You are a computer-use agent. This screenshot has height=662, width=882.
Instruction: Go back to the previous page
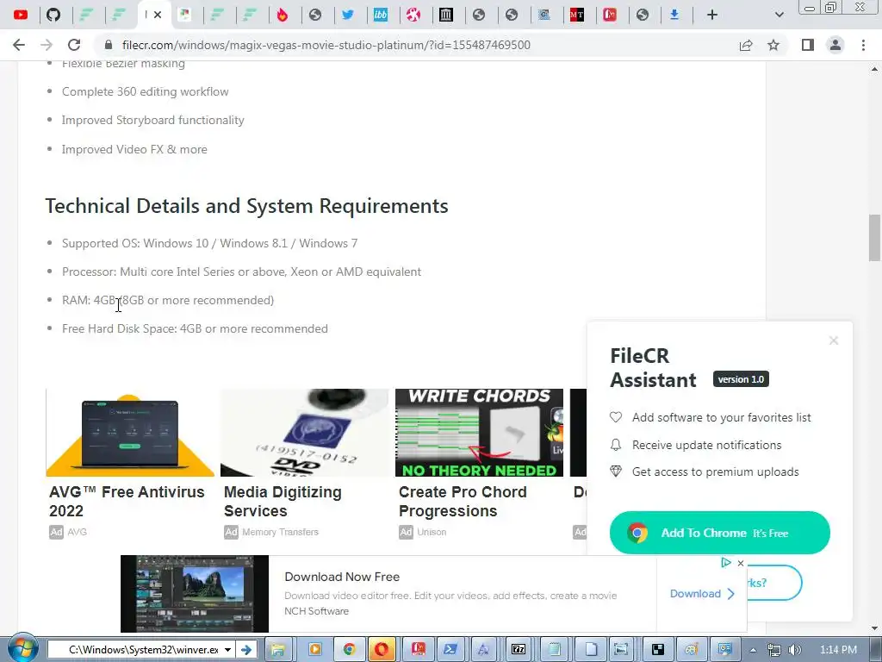(19, 45)
